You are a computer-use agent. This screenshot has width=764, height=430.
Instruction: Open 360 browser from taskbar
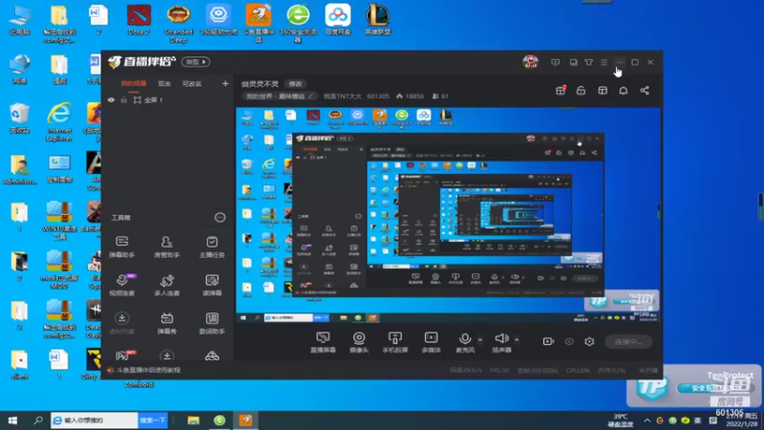point(220,420)
